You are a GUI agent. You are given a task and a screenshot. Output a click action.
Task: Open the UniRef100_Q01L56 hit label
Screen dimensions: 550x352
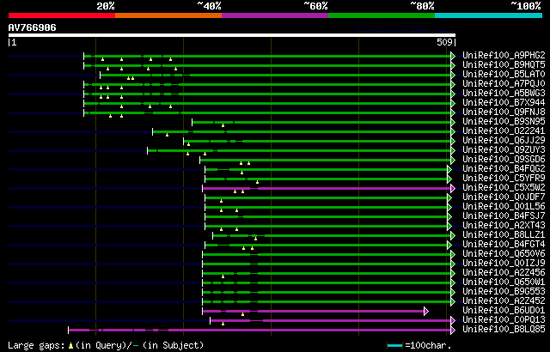click(504, 207)
